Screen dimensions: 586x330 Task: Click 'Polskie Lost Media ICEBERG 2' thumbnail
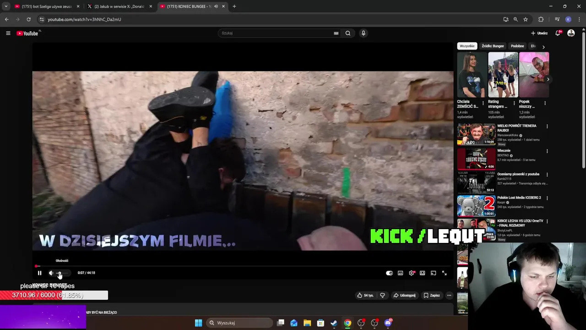pyautogui.click(x=476, y=206)
